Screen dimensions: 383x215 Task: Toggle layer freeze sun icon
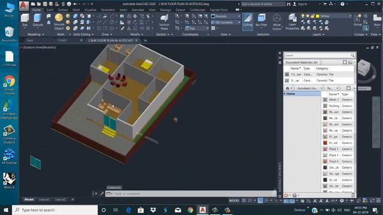308,16
